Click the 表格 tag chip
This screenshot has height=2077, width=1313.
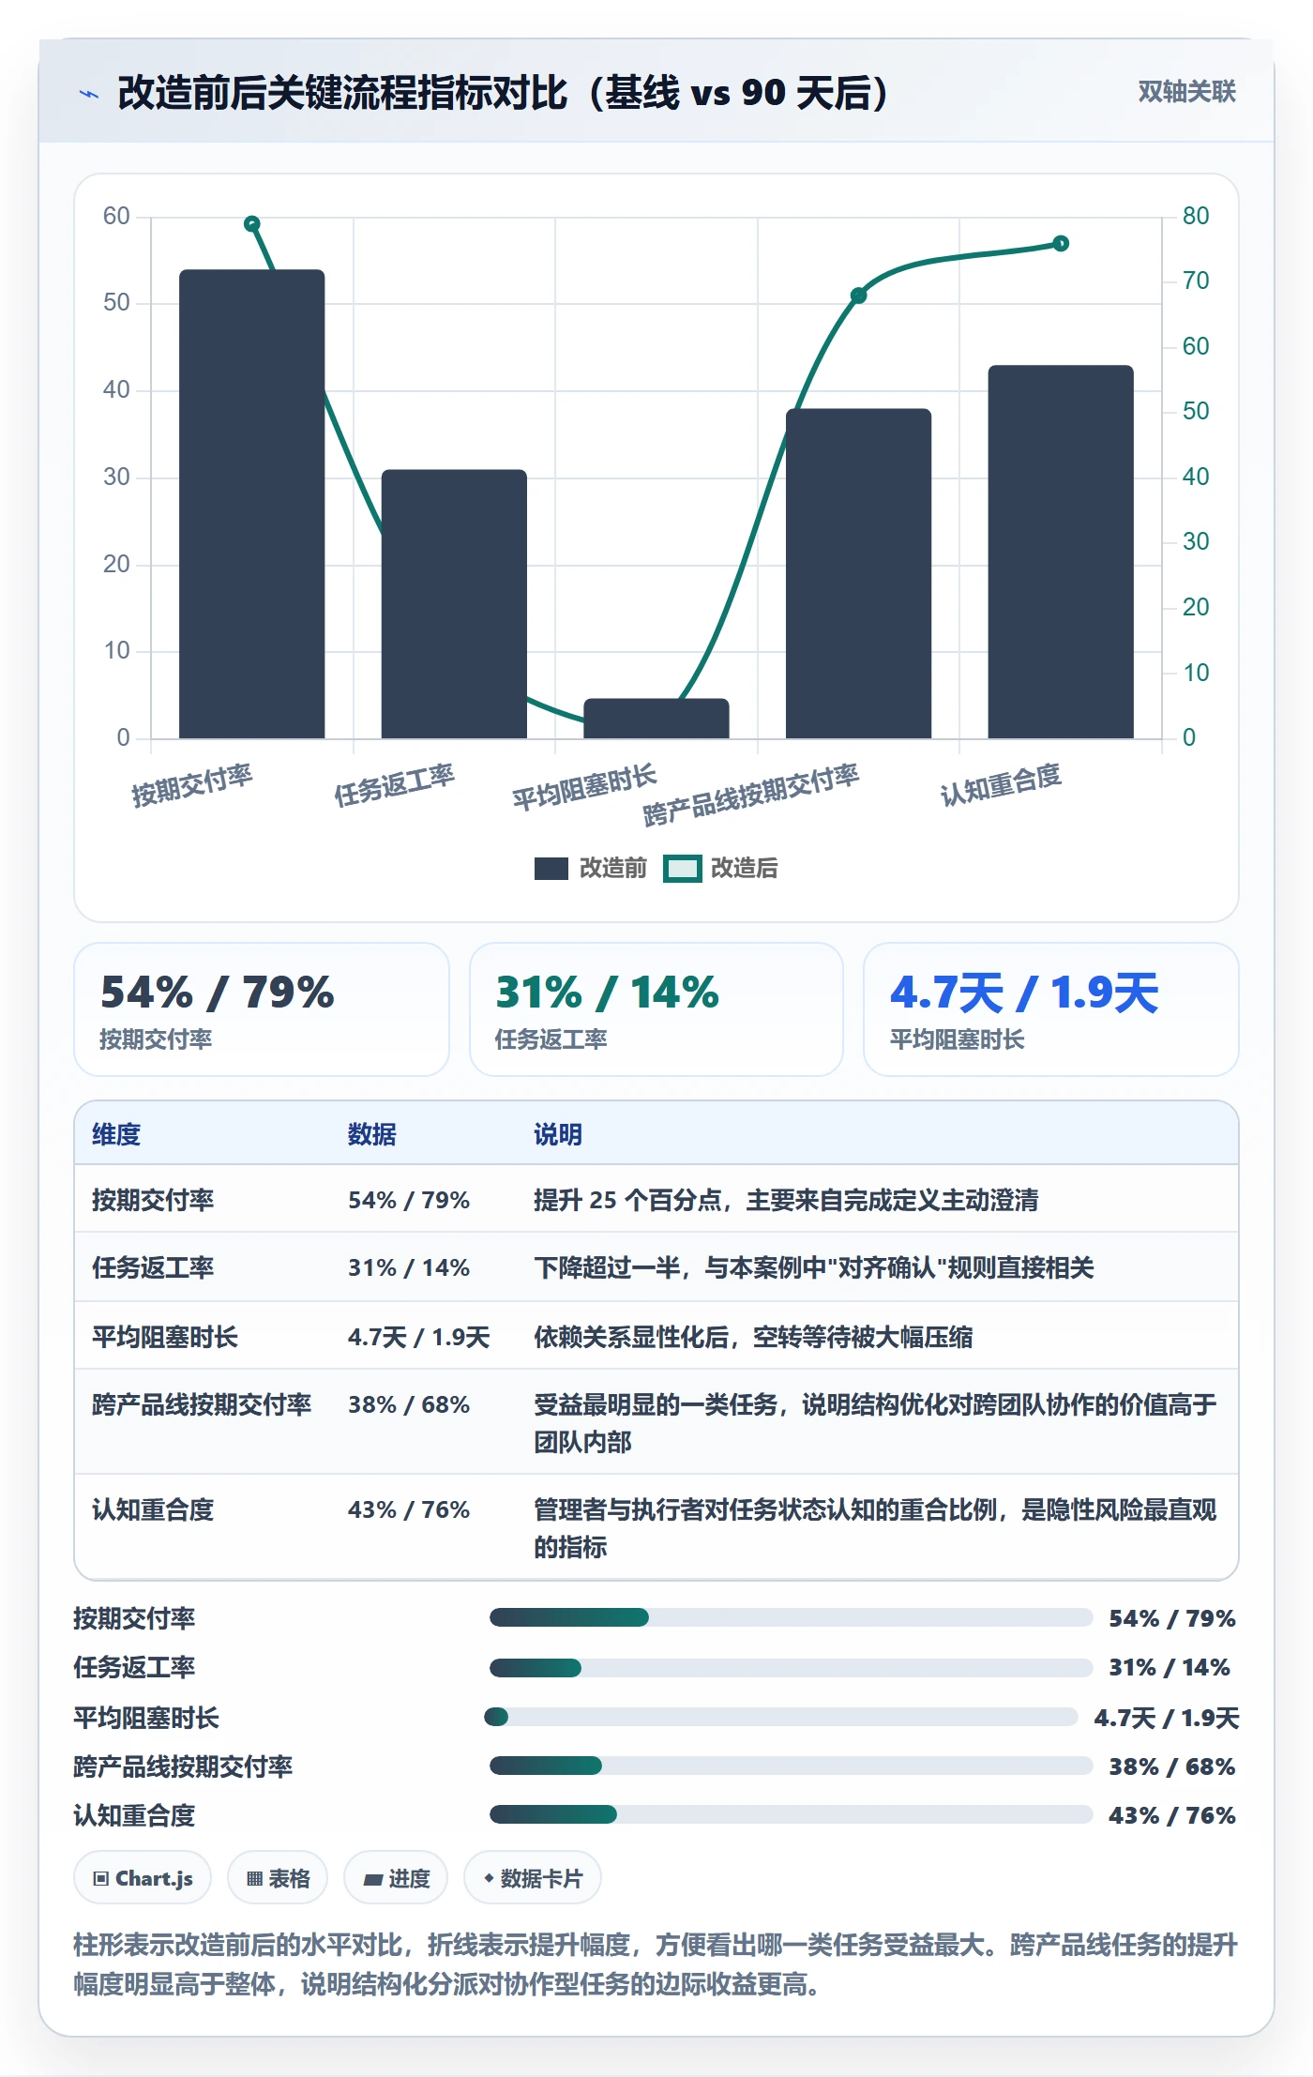click(278, 1878)
